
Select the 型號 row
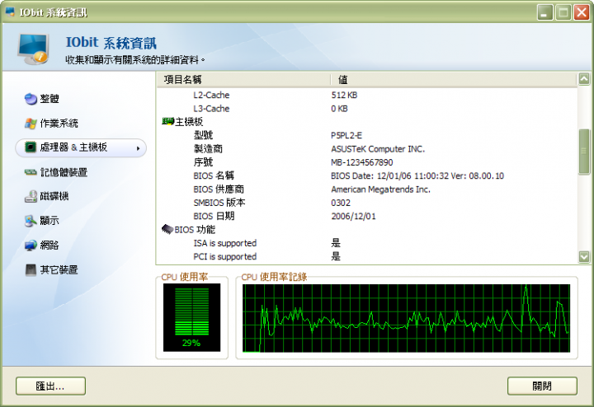(366, 135)
